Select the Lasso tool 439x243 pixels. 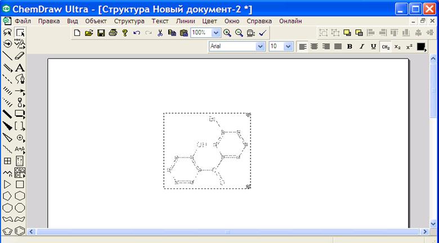[x=7, y=33]
